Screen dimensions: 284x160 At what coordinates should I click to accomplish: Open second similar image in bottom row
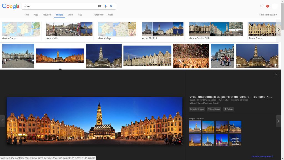(208, 140)
